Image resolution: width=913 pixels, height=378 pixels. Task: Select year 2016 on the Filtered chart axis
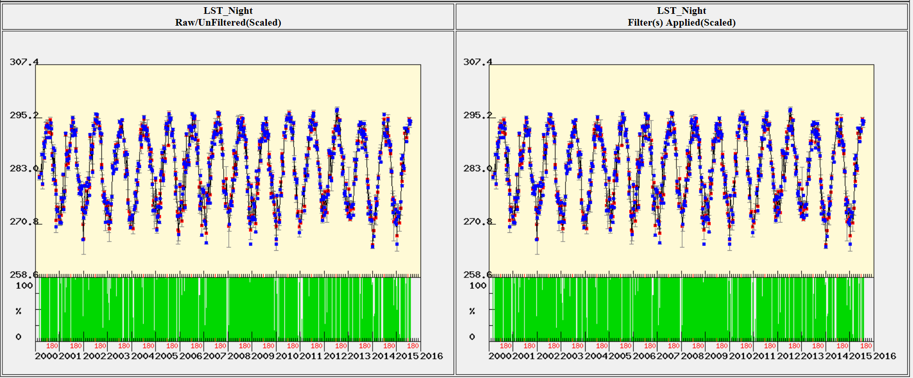[x=885, y=356]
